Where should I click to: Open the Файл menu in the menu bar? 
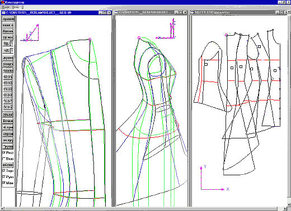[x=5, y=7]
